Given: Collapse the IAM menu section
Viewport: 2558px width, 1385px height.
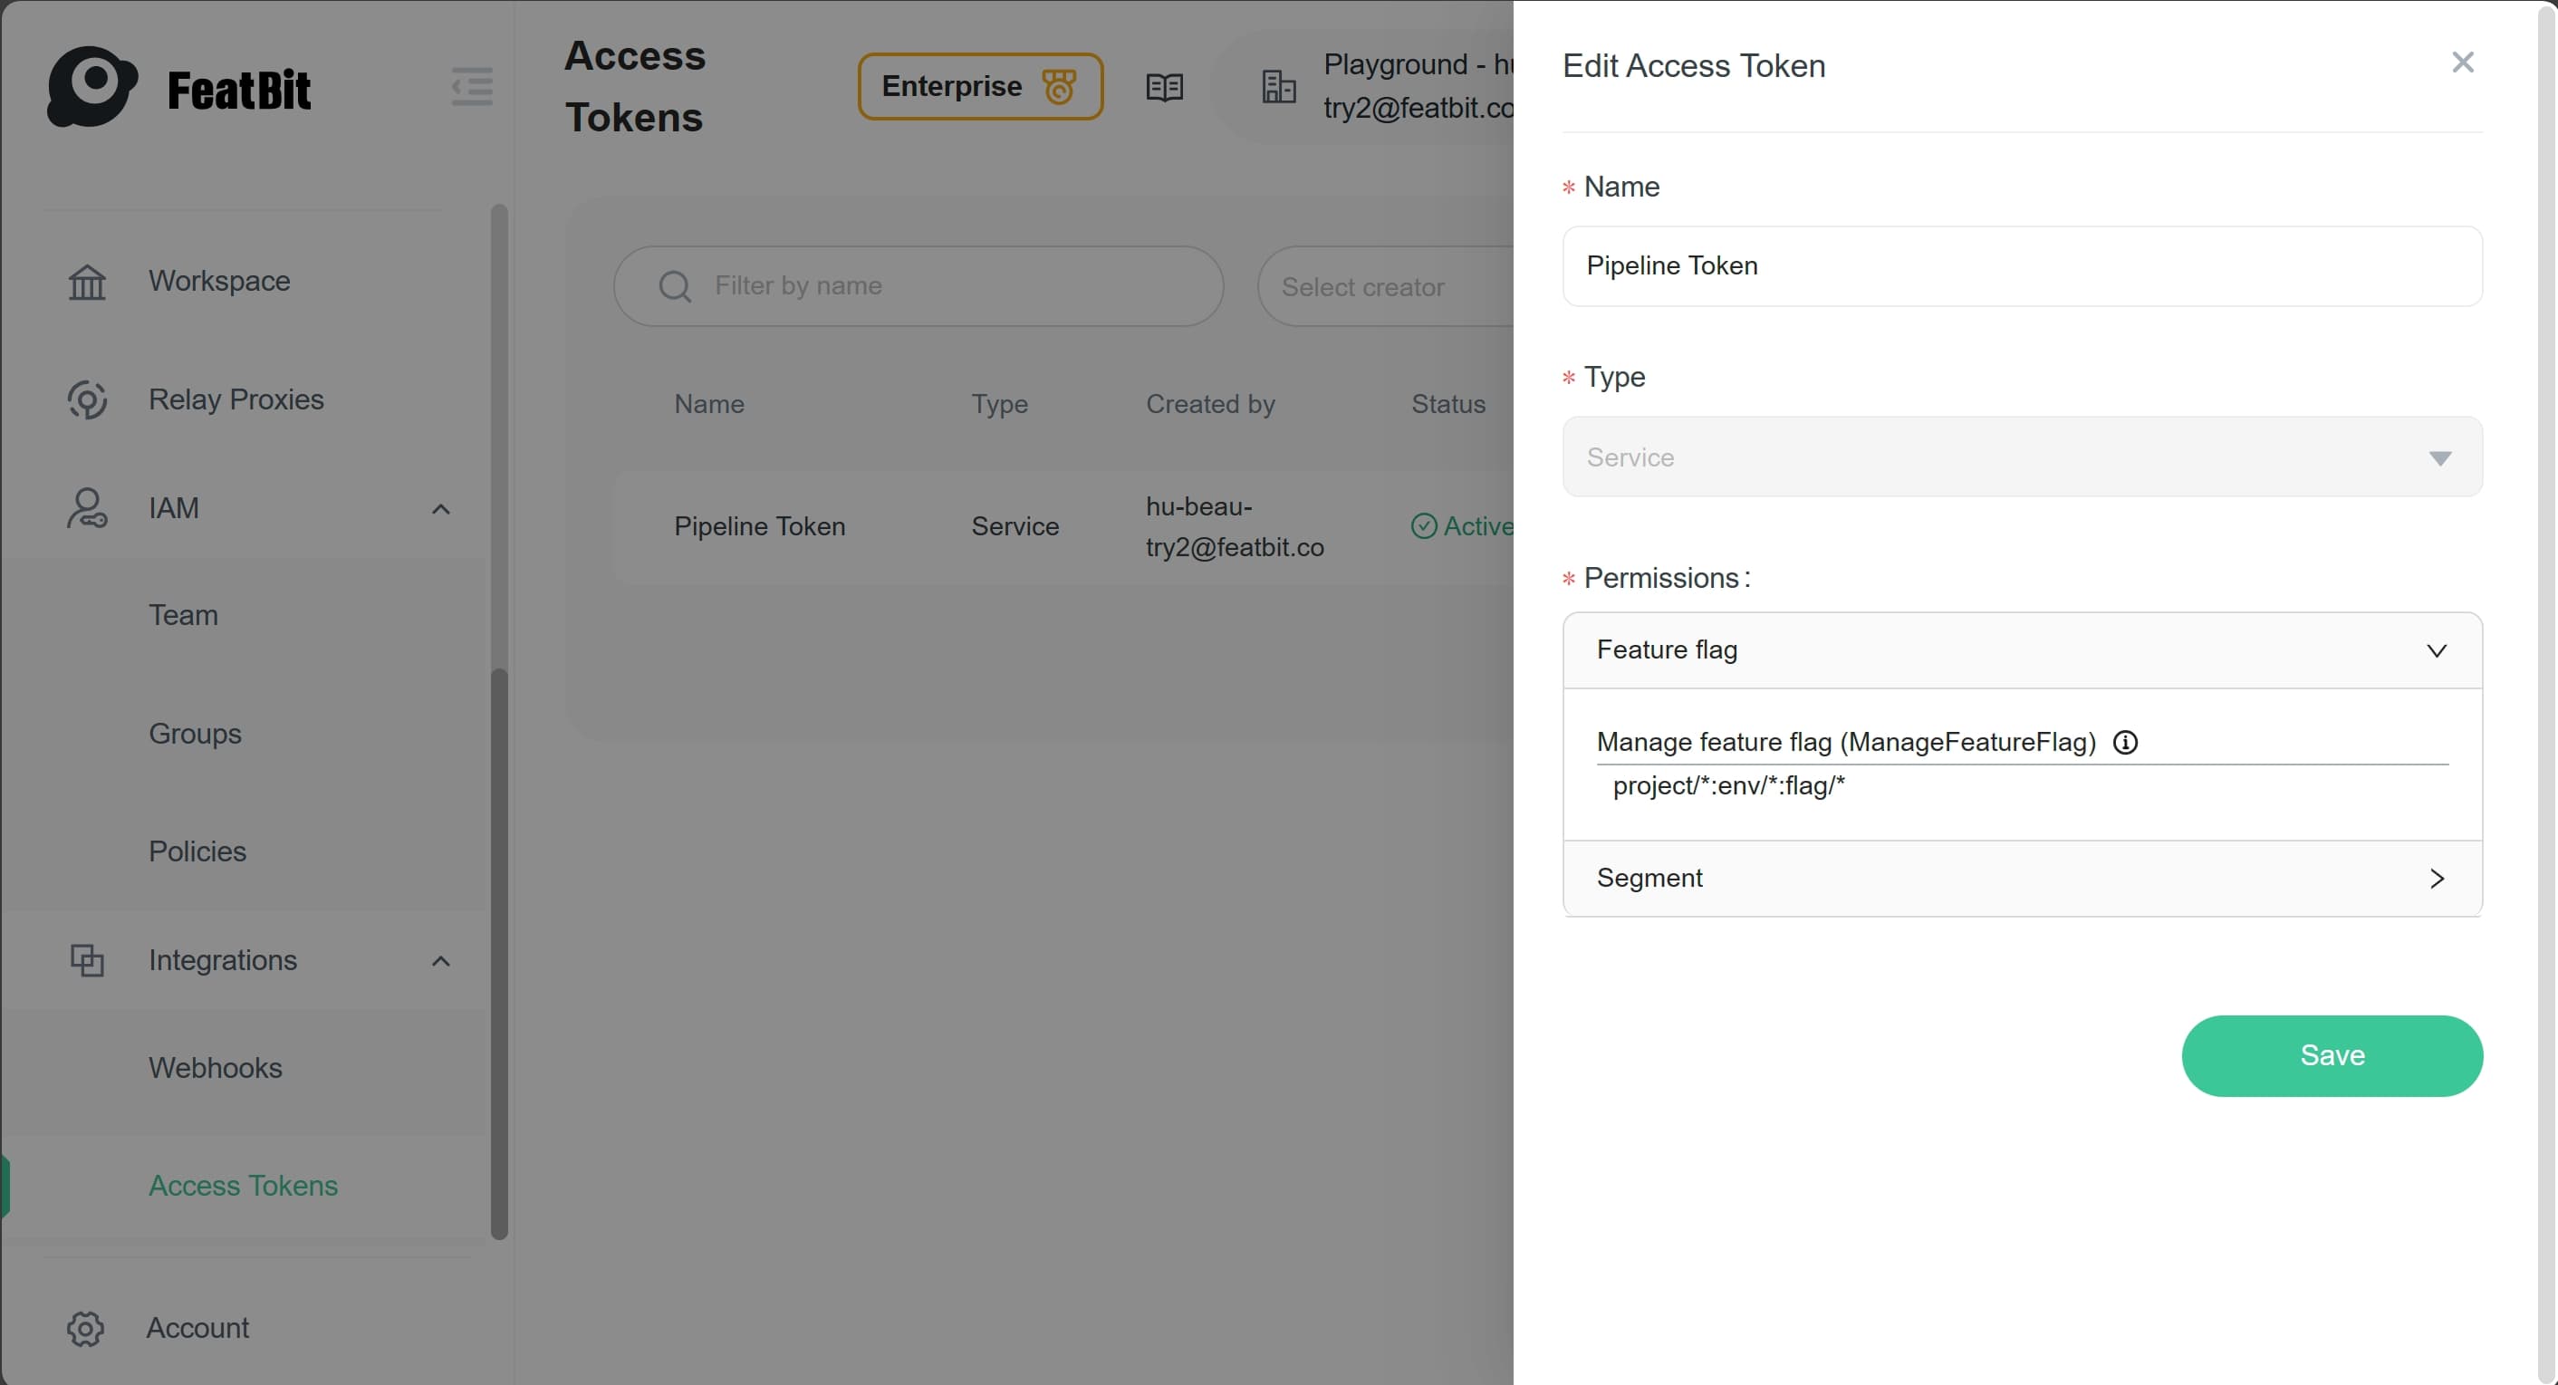Looking at the screenshot, I should point(441,509).
